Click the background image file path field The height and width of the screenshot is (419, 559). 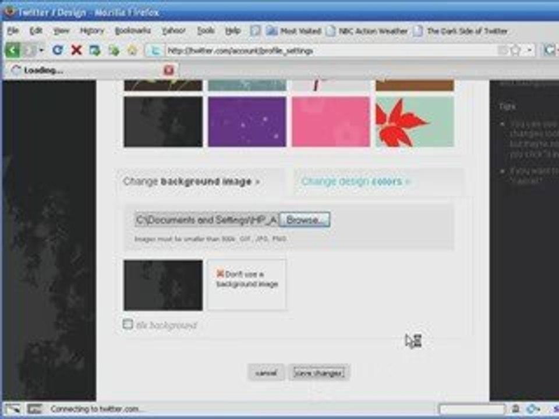(x=207, y=220)
